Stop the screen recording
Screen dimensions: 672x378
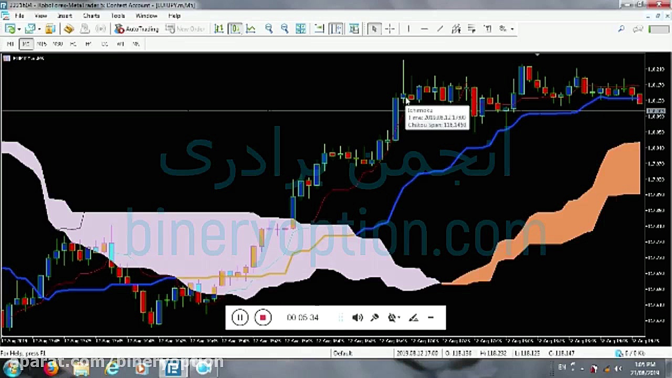pos(263,317)
